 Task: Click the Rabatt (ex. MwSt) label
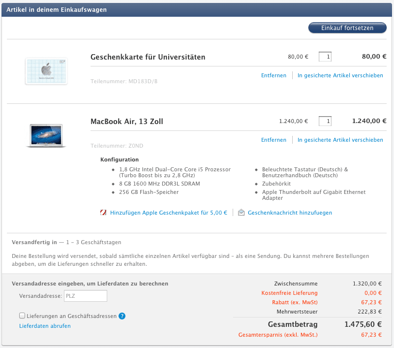295,303
